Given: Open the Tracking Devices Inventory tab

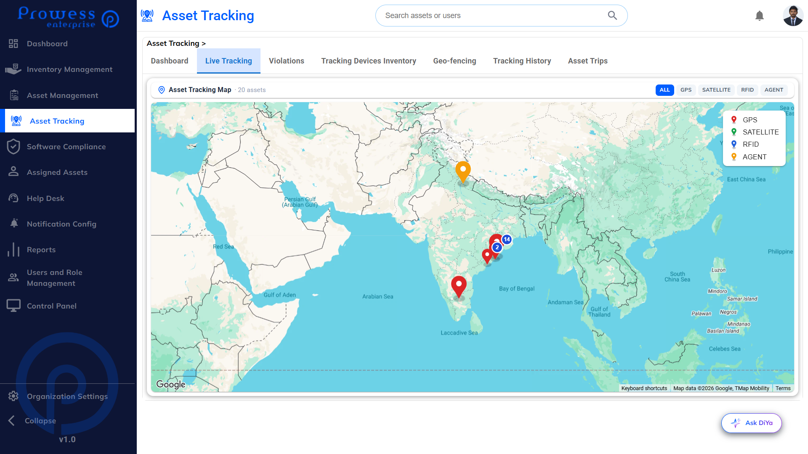Looking at the screenshot, I should click(x=369, y=61).
